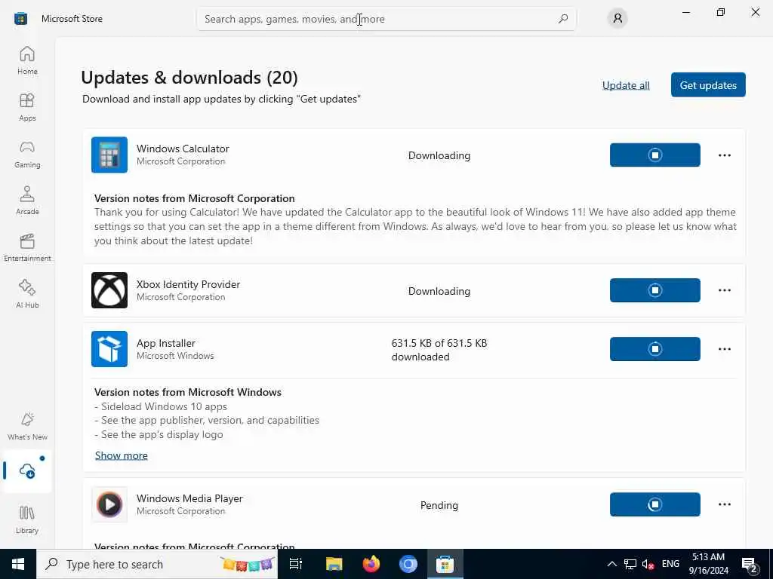
Task: Click the Update all link
Action: [626, 86]
